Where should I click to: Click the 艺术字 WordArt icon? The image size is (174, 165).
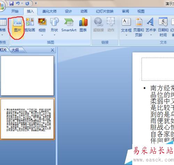coord(150,22)
